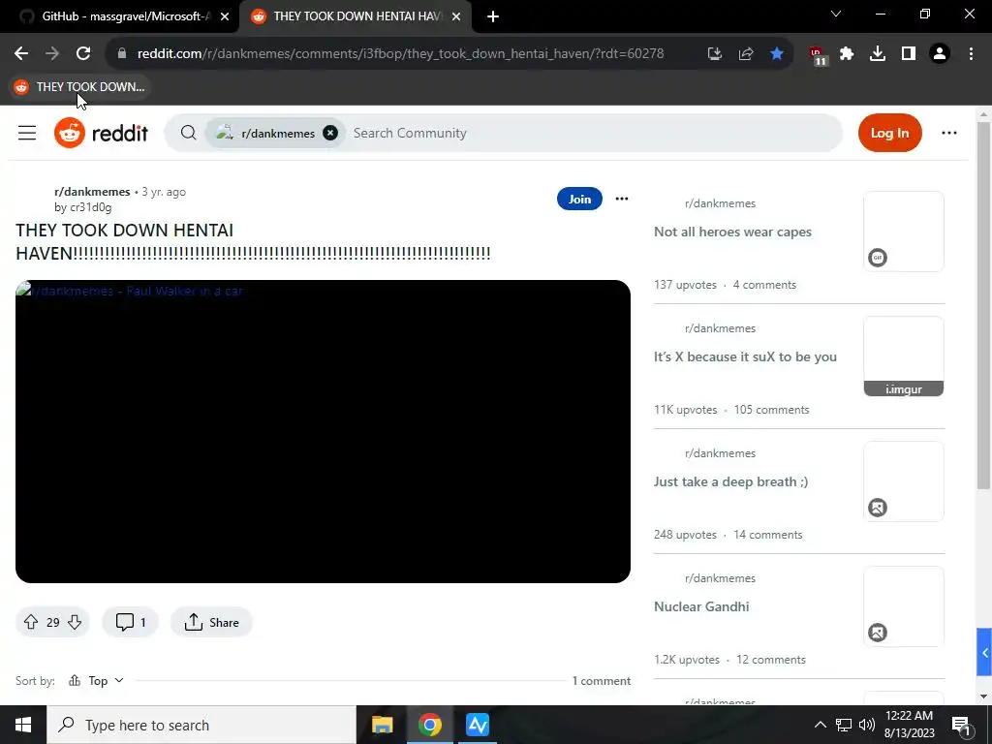Click Windows taskbar search box
Screen dimensions: 992x744
point(201,725)
